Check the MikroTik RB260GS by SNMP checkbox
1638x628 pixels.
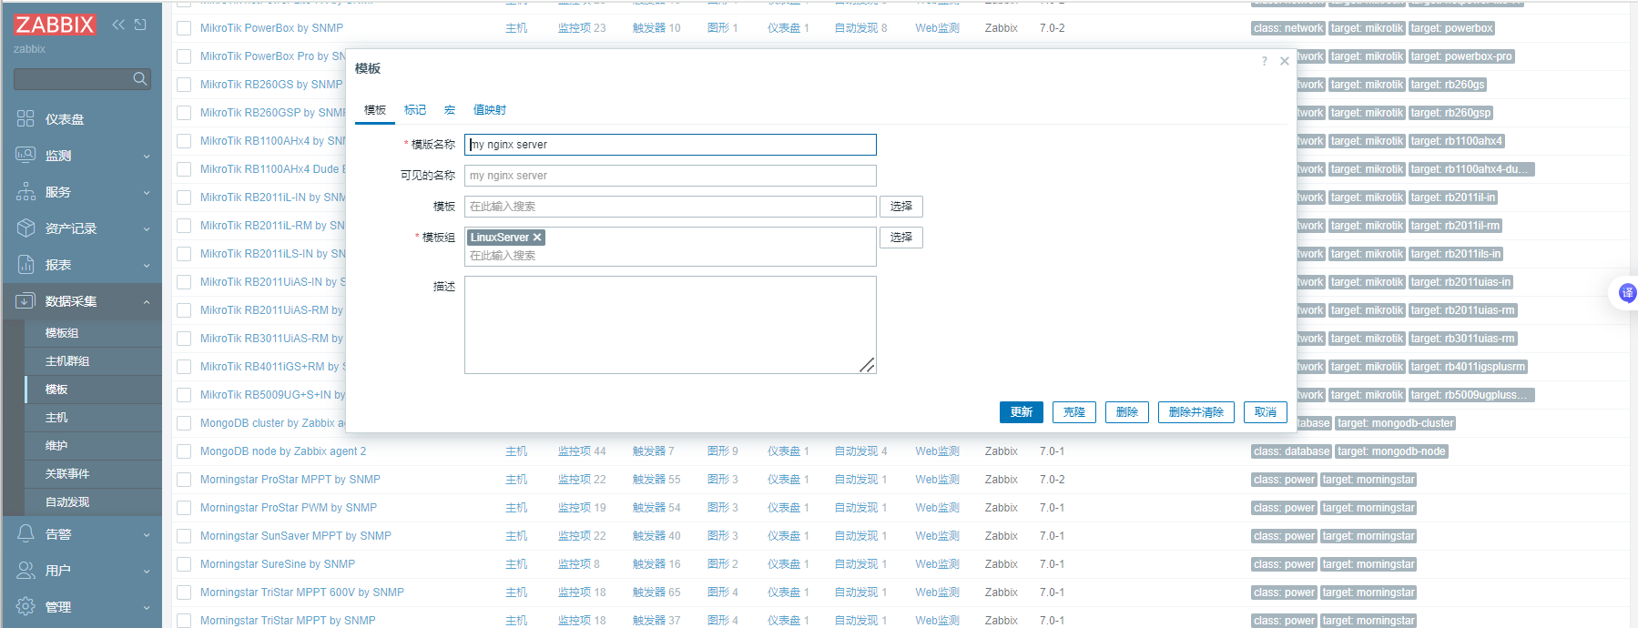[x=184, y=85]
